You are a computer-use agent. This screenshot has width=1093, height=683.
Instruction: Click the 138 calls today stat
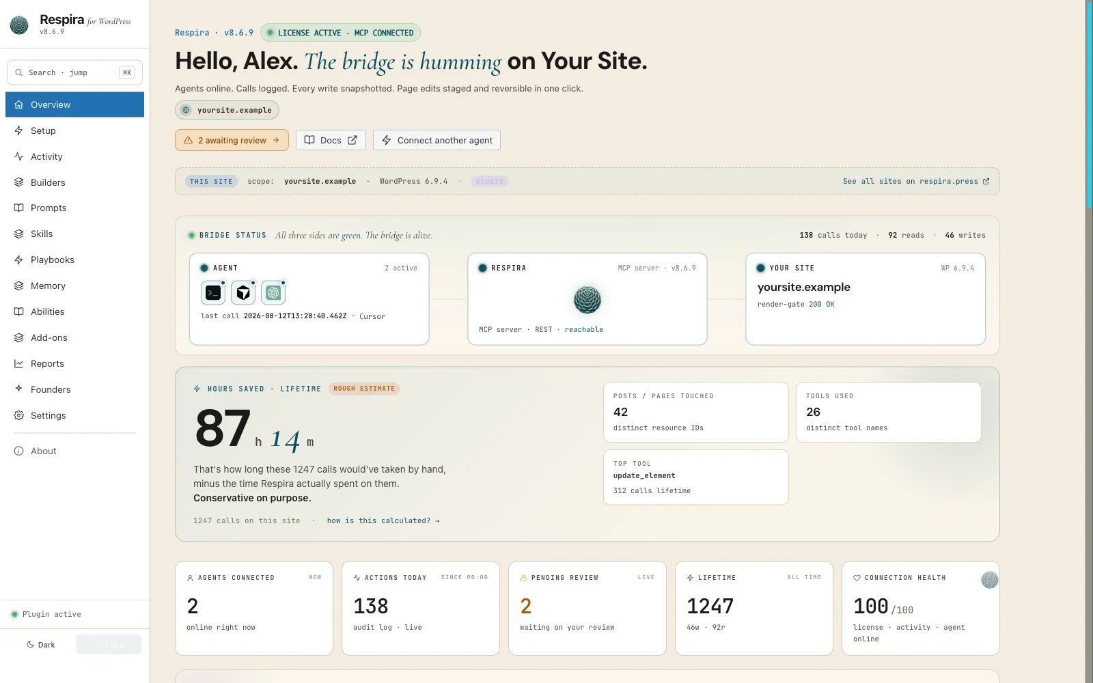pyautogui.click(x=833, y=235)
